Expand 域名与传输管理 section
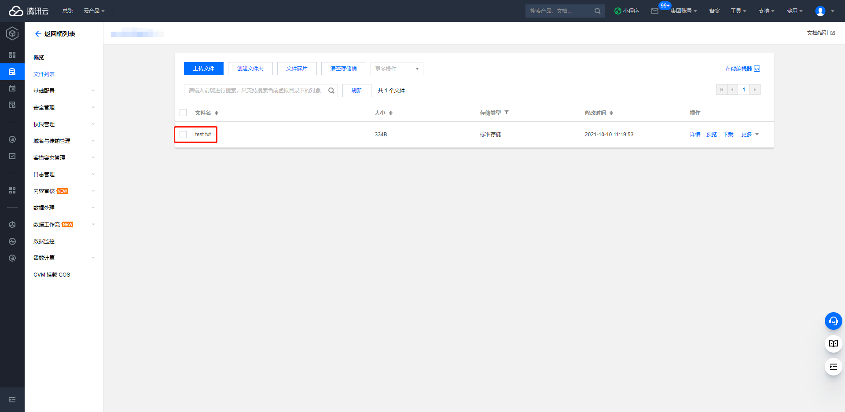This screenshot has width=845, height=412. click(64, 141)
